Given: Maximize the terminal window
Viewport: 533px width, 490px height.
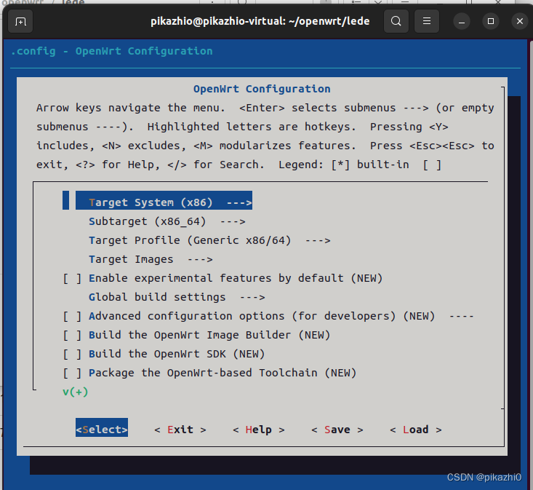Looking at the screenshot, I should [491, 22].
